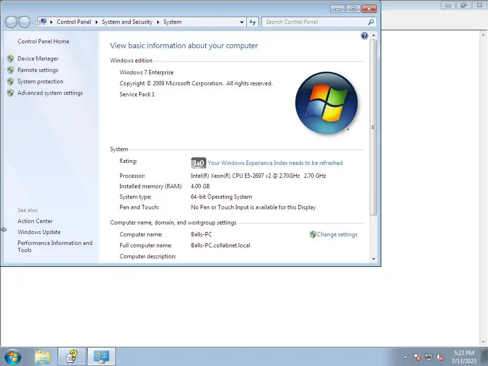This screenshot has height=366, width=488.
Task: Click the text Windows 7 Enterprise
Action: point(147,72)
